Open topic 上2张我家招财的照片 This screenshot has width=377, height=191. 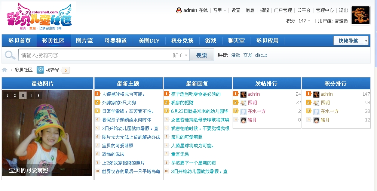coord(123,163)
